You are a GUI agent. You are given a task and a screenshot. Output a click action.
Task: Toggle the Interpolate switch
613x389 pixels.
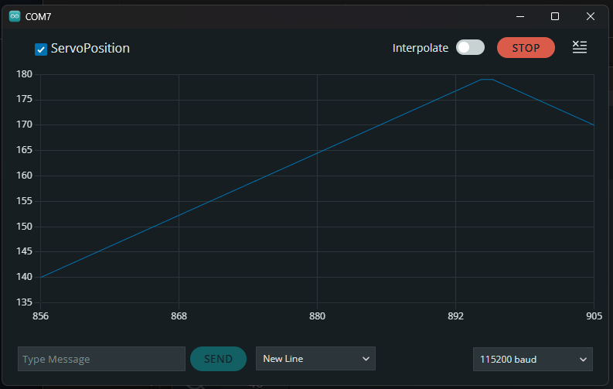pos(470,48)
